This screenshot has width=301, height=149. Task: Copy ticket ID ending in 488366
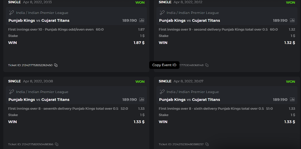[57, 144]
